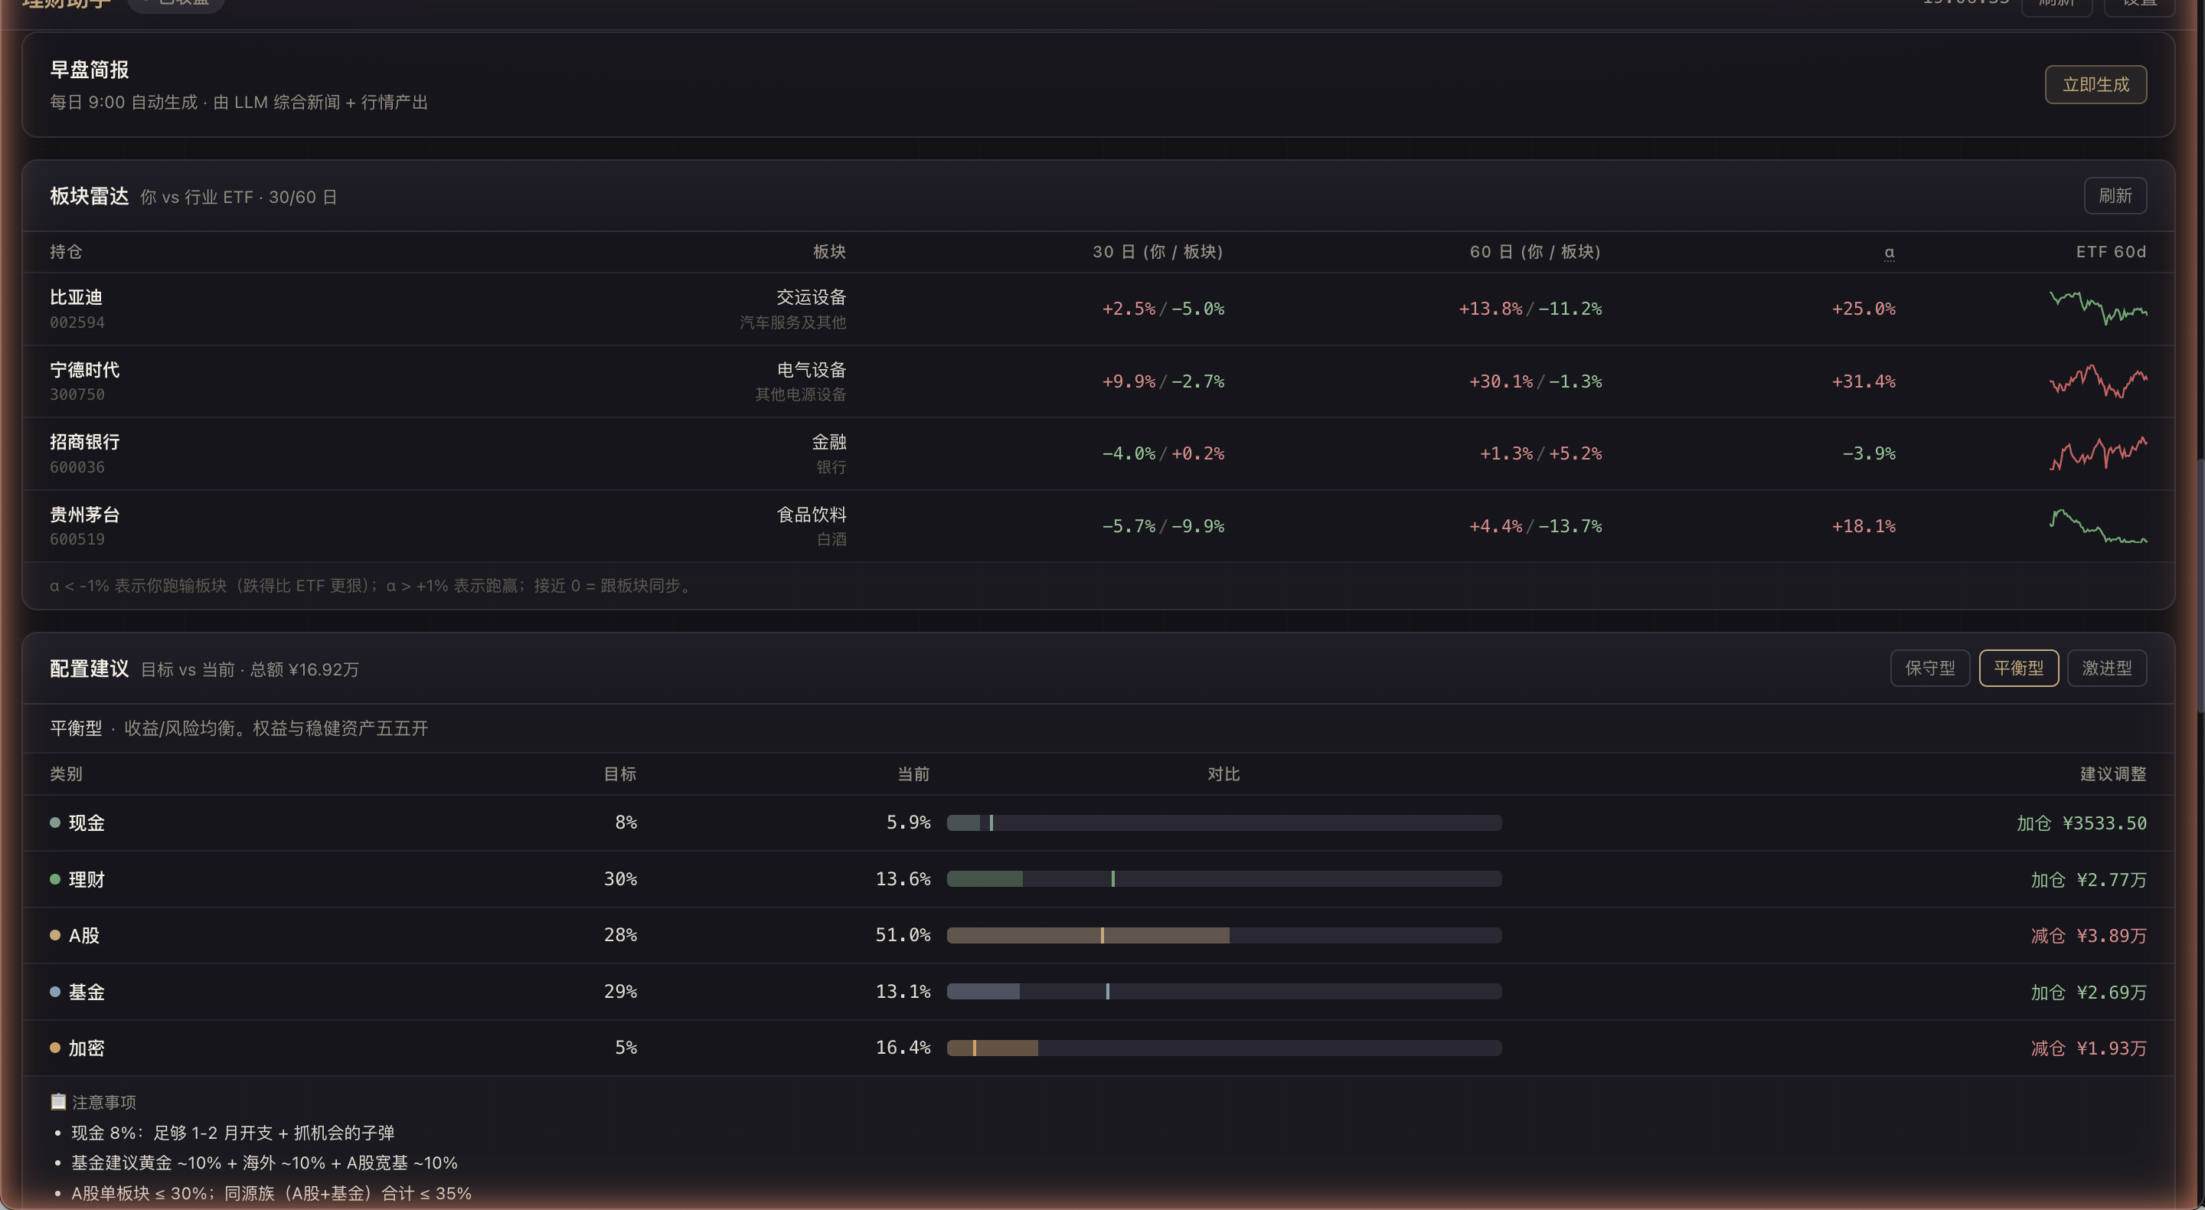Image resolution: width=2205 pixels, height=1210 pixels.
Task: Click the 白酒 sub-sector text
Action: coord(831,539)
